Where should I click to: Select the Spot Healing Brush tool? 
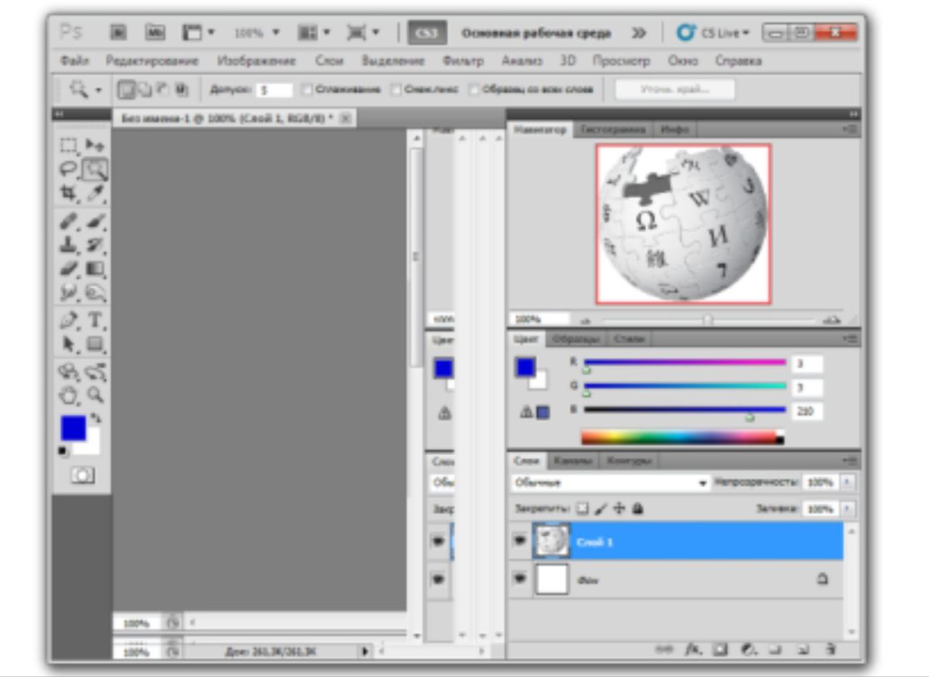(70, 221)
